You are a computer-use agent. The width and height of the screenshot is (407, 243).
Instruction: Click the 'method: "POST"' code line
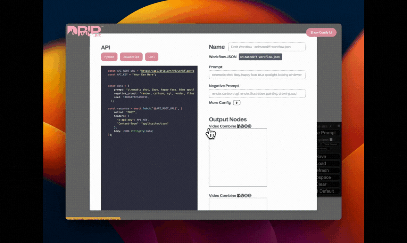125,112
